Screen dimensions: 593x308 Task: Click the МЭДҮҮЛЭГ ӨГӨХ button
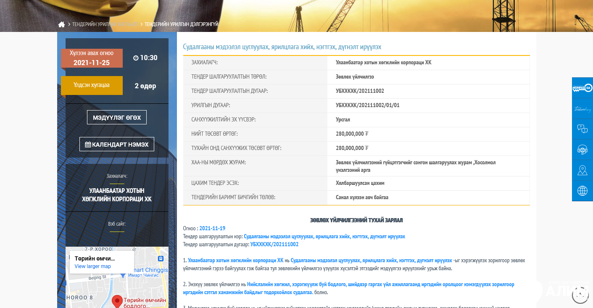click(x=117, y=117)
